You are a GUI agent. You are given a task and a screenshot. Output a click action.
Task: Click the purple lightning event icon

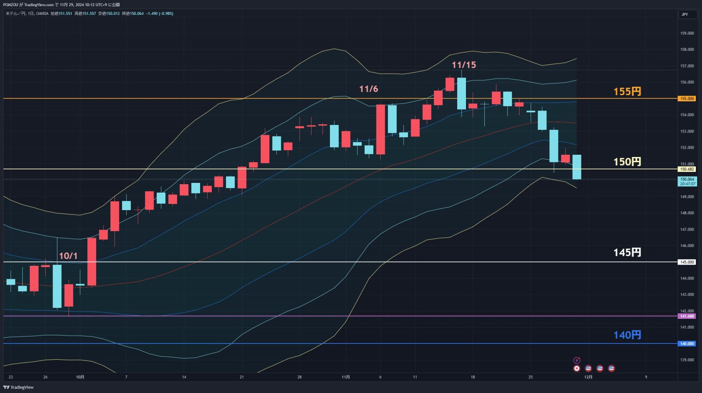tap(577, 361)
